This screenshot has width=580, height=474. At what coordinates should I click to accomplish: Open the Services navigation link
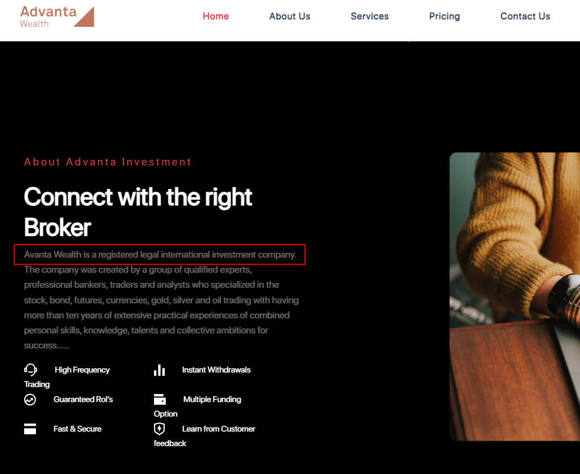tap(370, 16)
